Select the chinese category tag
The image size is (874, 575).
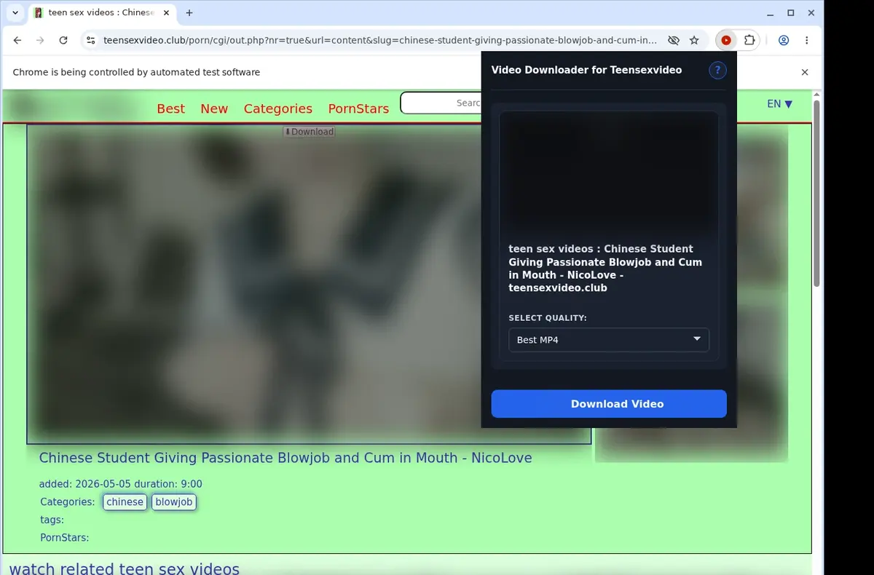click(x=125, y=502)
